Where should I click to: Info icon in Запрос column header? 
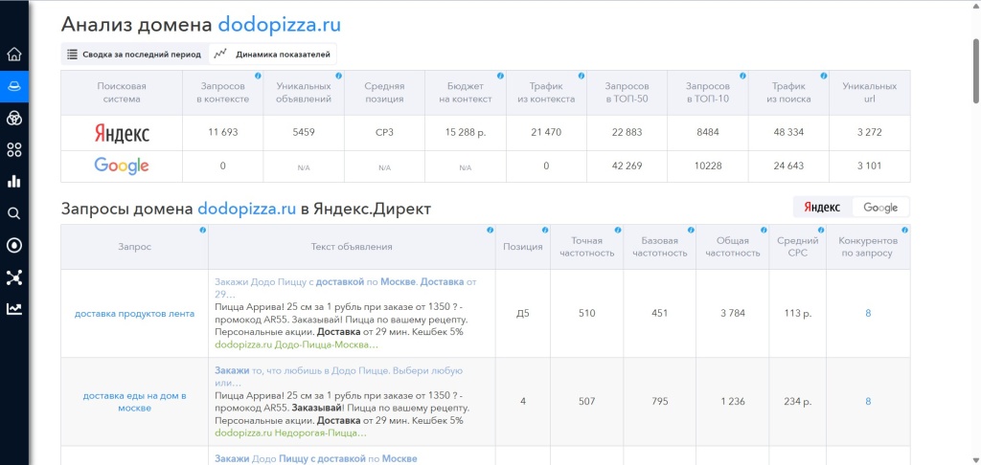pos(203,230)
